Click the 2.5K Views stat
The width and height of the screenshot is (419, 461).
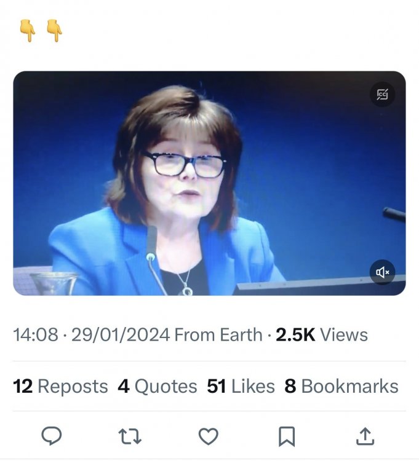[322, 335]
